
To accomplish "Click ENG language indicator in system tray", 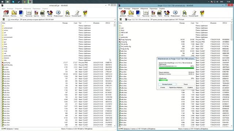I will [x=222, y=2].
